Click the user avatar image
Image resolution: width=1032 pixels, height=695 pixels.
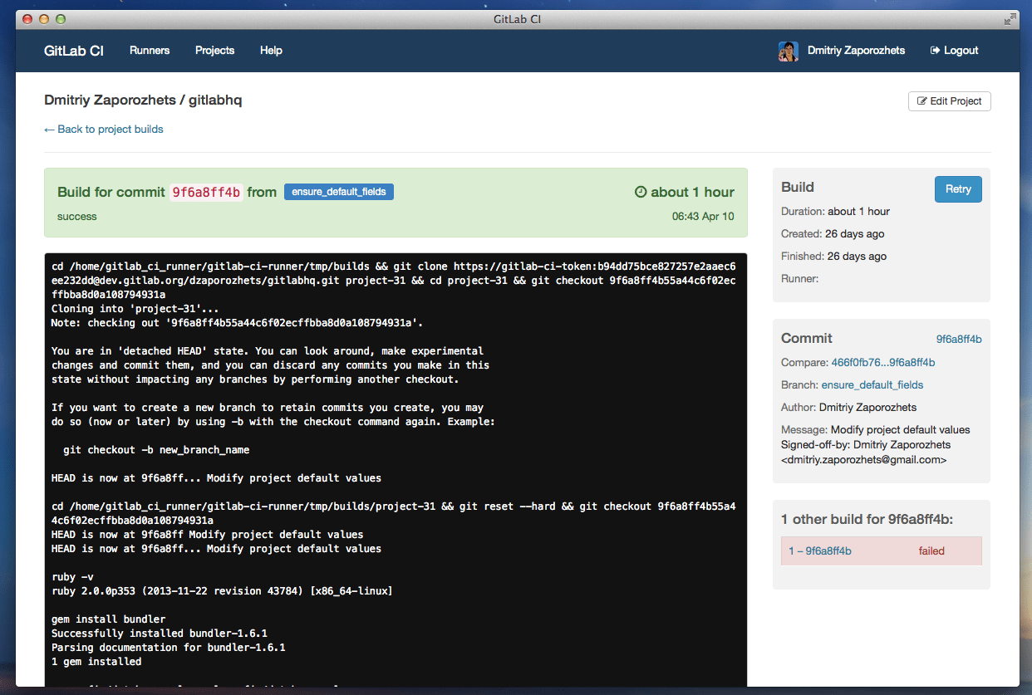click(x=788, y=51)
